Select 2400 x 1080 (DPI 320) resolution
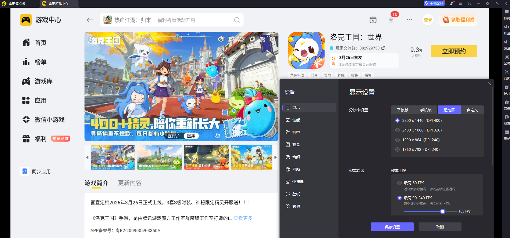This screenshot has height=238, width=510. (397, 130)
